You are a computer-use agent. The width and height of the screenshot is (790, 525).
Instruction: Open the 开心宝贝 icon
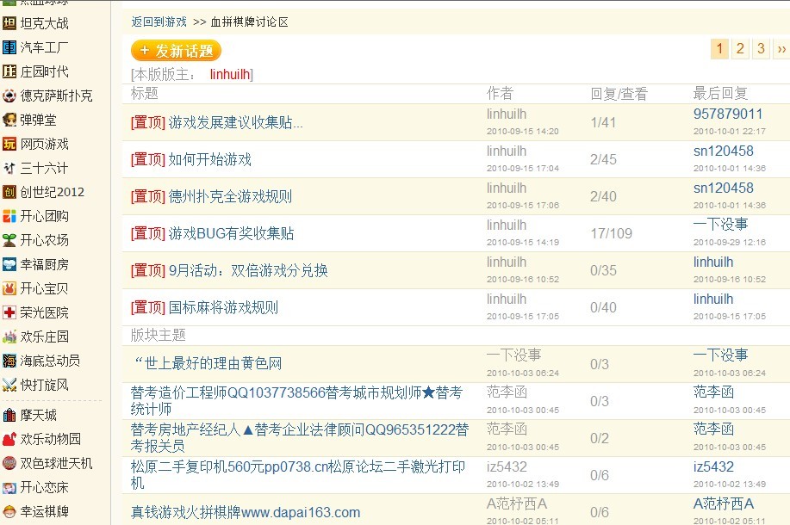tap(9, 288)
